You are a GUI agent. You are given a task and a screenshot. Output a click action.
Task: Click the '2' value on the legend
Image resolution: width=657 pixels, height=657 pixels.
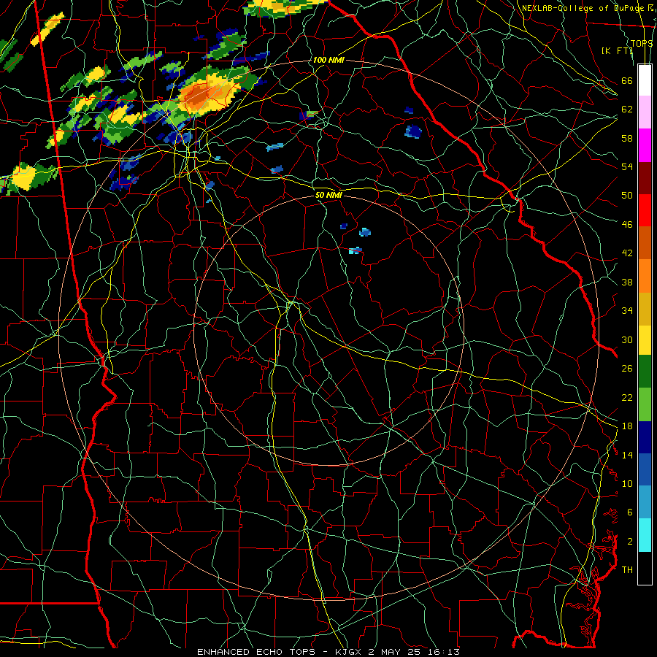[x=630, y=542]
